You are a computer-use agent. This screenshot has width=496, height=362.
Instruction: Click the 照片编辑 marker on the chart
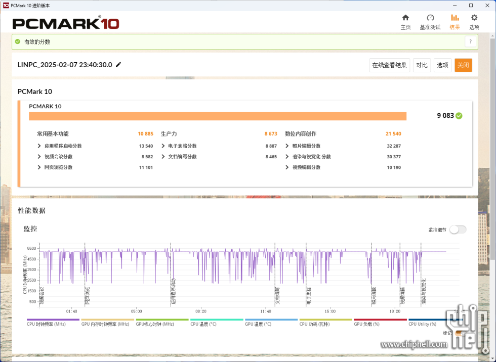(x=374, y=296)
